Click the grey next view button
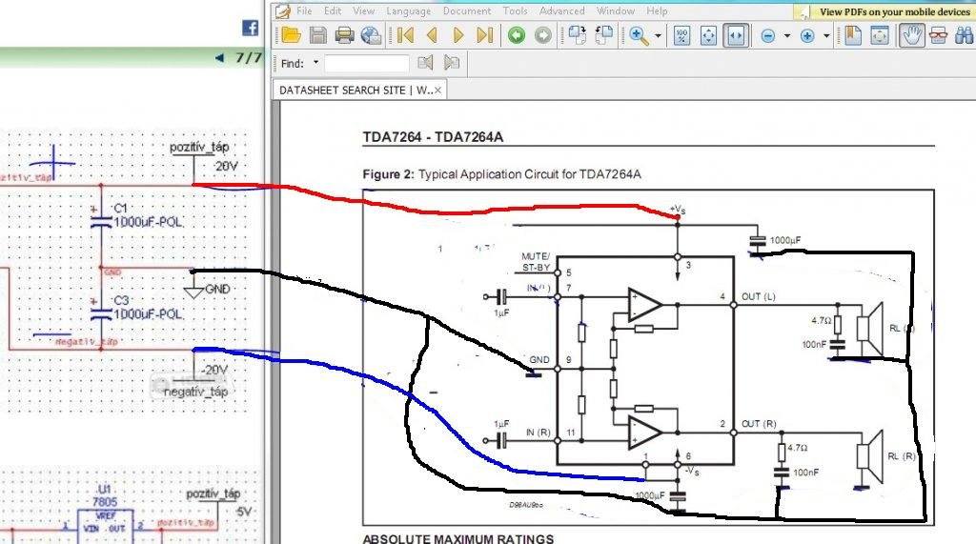Screen dimensions: 976x544 pyautogui.click(x=542, y=35)
